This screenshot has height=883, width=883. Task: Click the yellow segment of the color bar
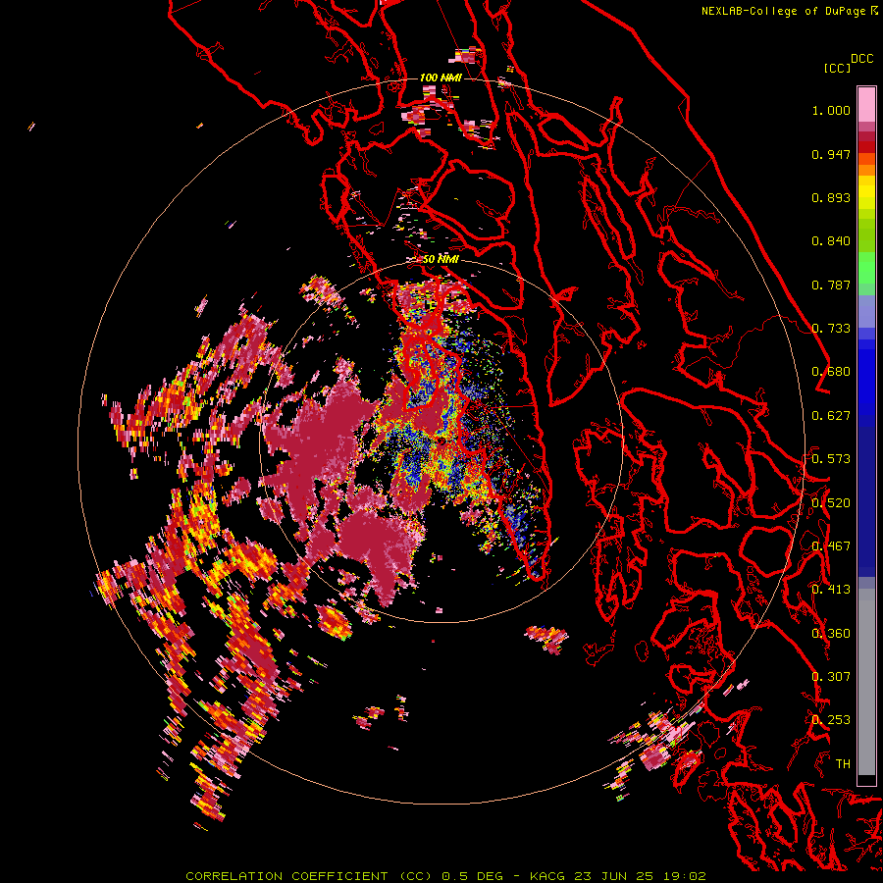[866, 192]
